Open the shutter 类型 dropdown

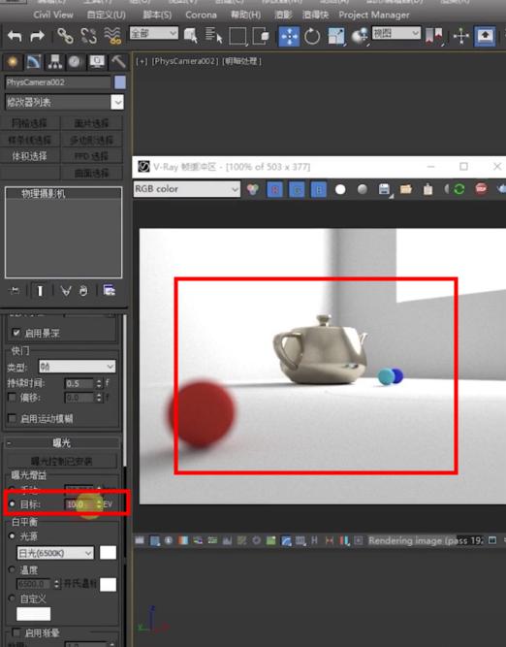[x=78, y=367]
